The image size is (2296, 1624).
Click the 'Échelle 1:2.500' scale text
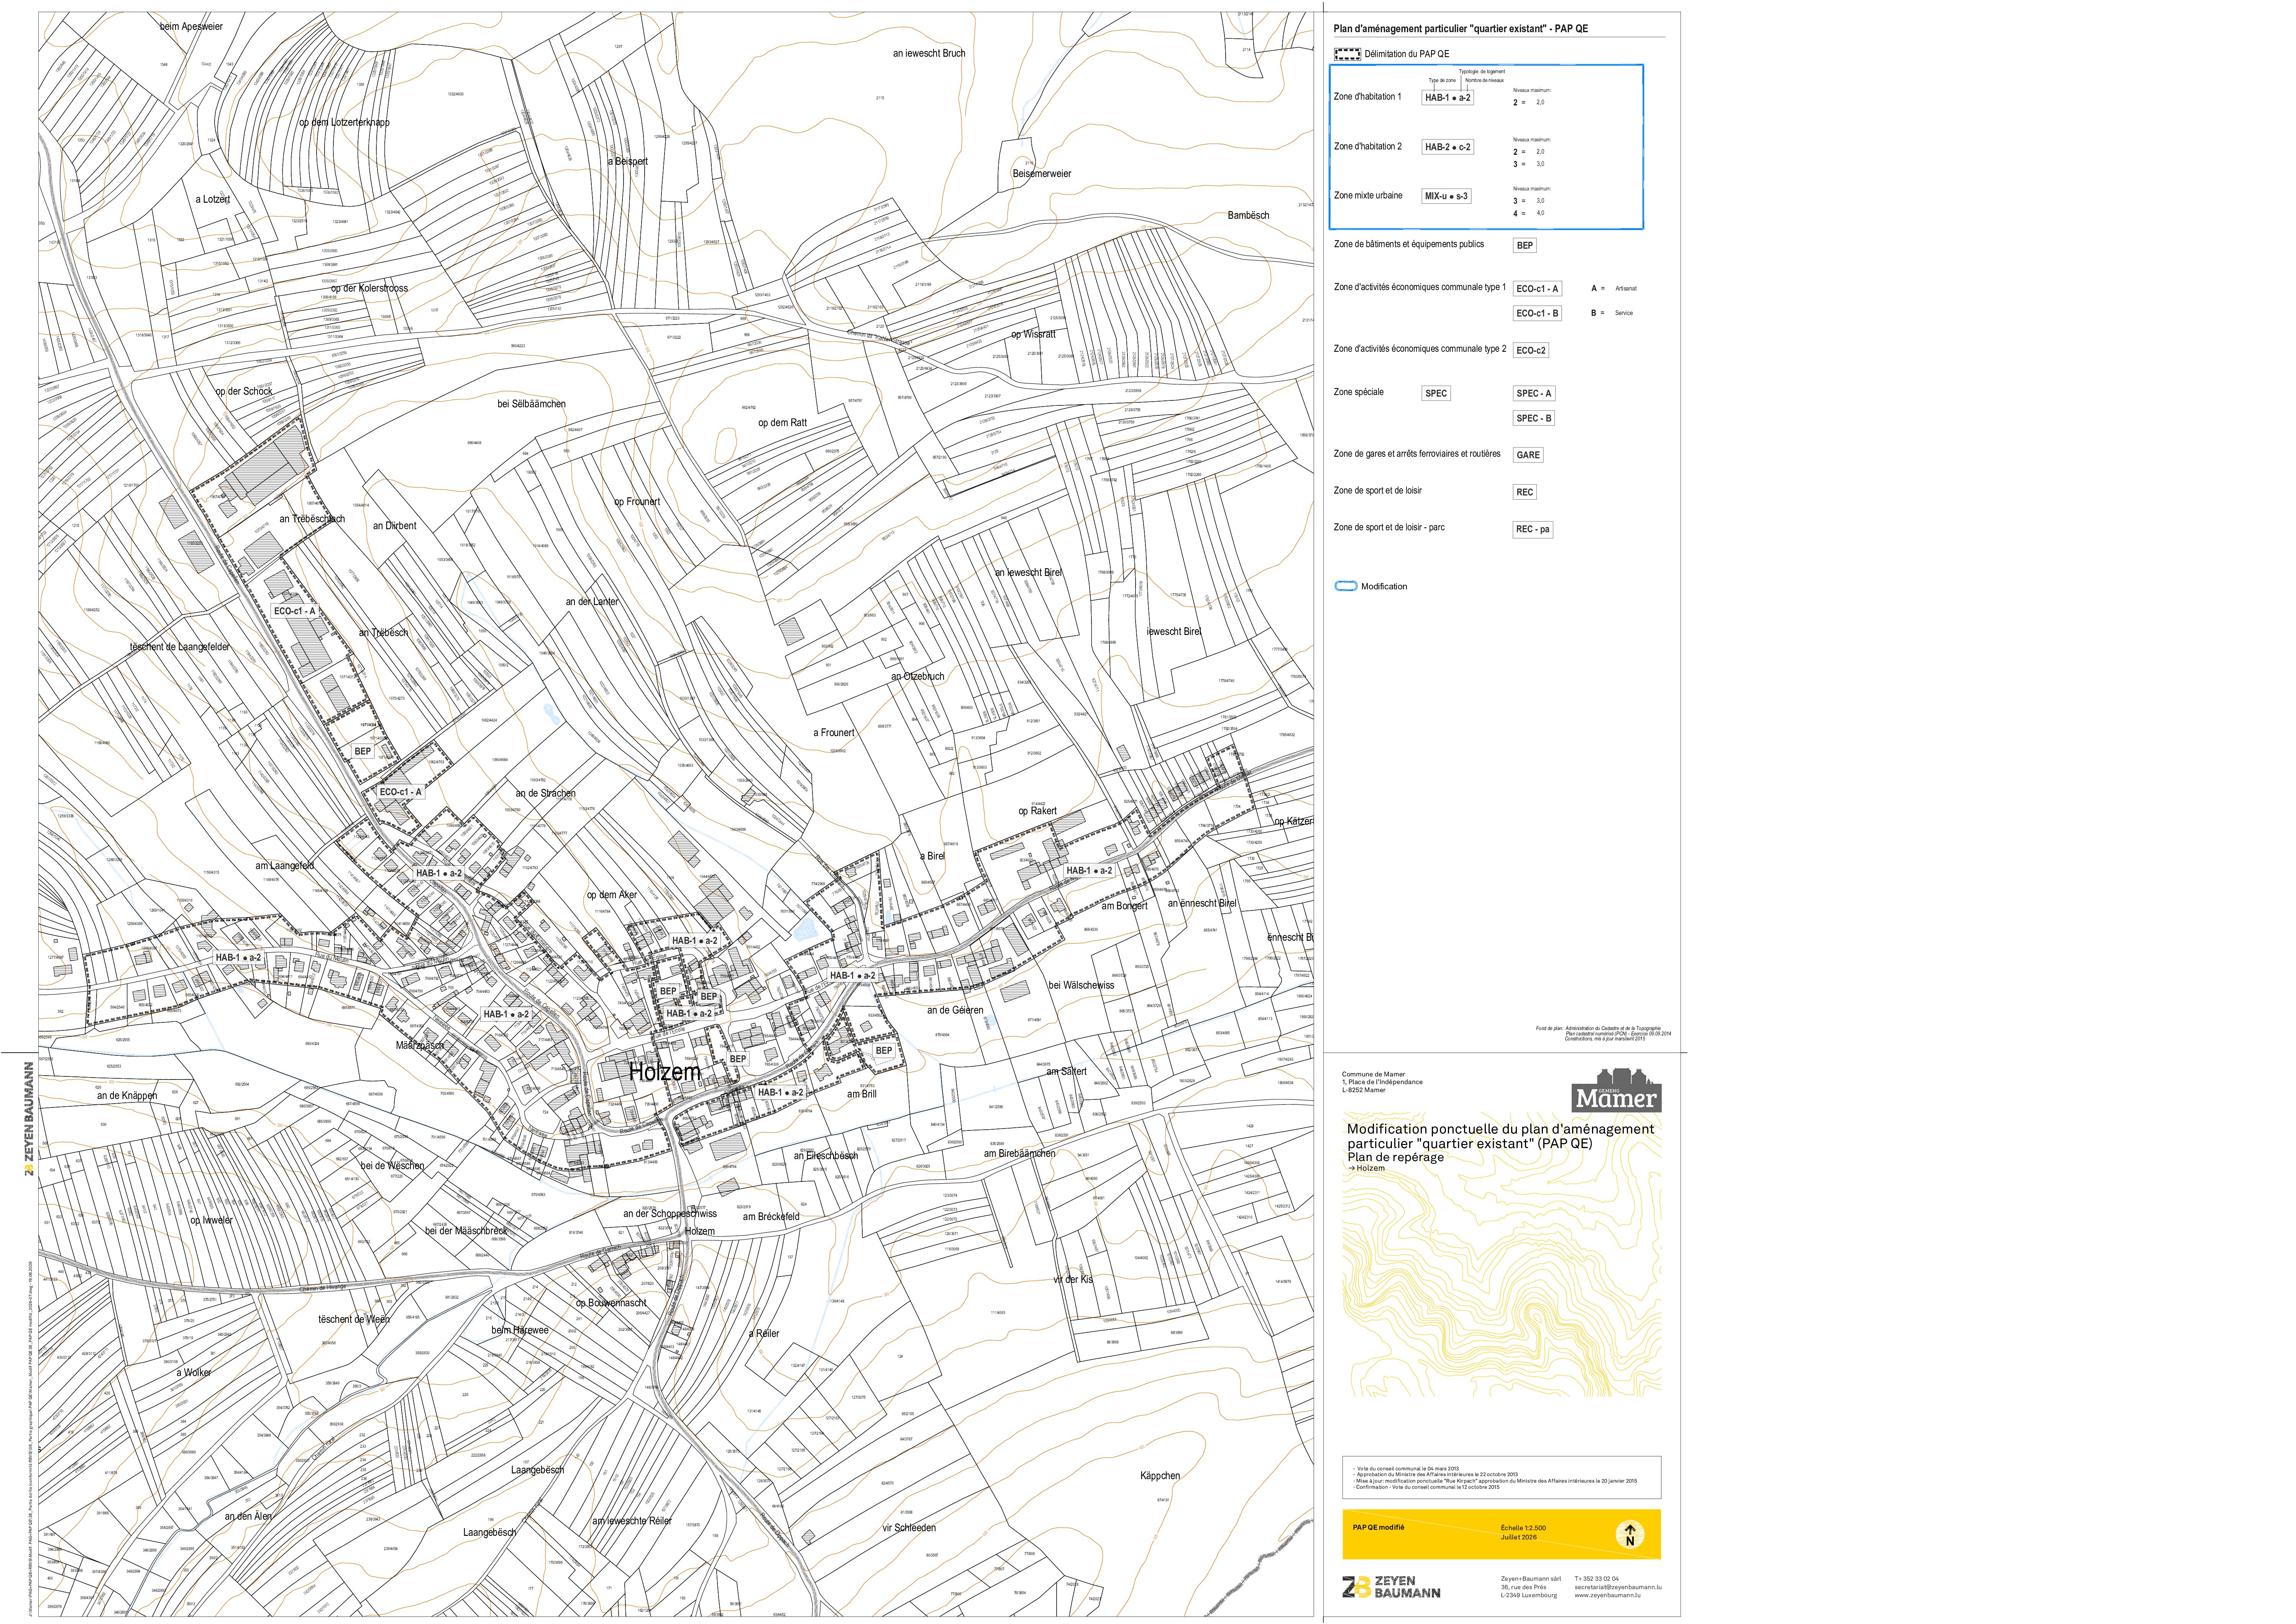1523,1528
